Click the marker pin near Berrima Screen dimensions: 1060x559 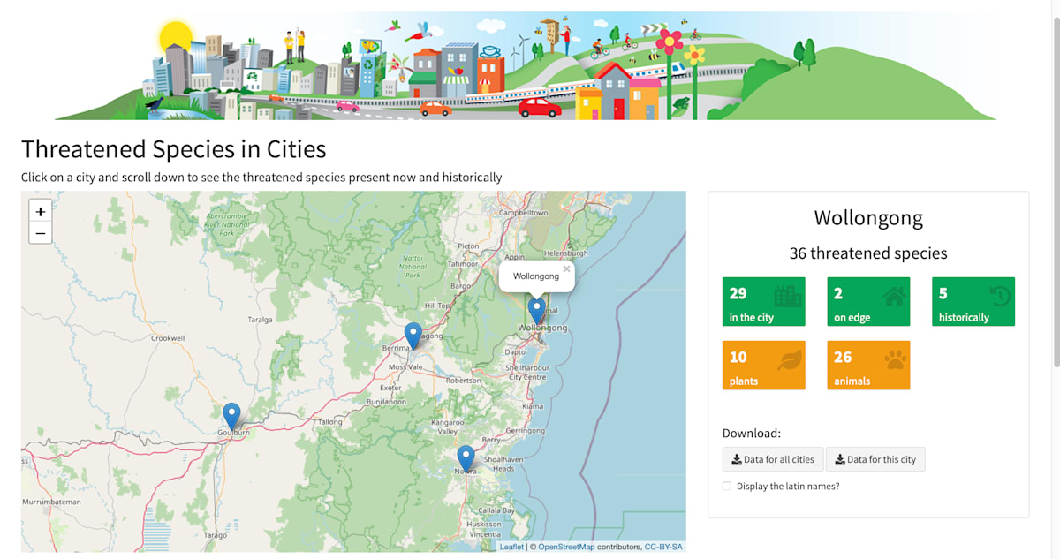pyautogui.click(x=413, y=334)
